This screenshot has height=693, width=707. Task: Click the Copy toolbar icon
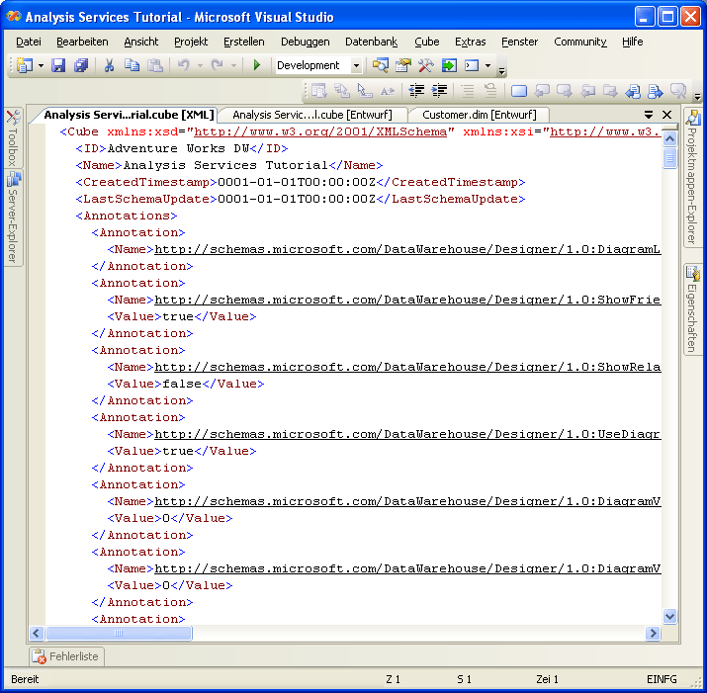[132, 65]
